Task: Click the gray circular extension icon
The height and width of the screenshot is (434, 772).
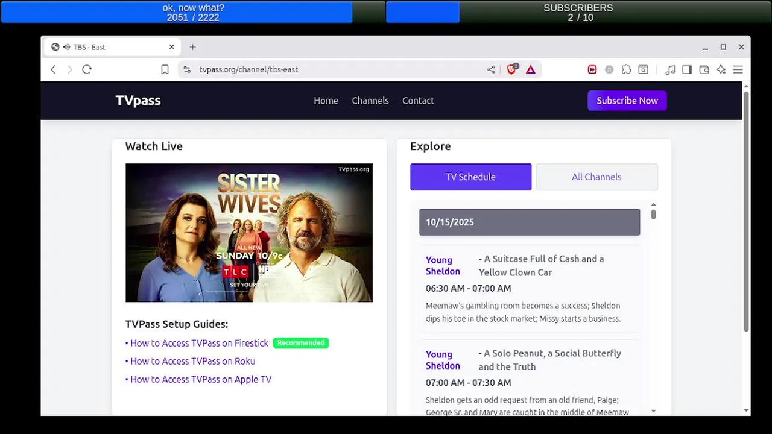Action: pyautogui.click(x=609, y=70)
